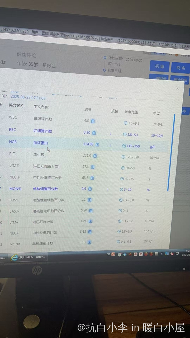This screenshot has width=190, height=338.
Task: Click the muted volume tray icon
Action: [x=172, y=254]
